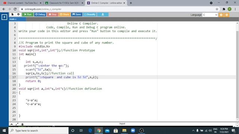Click the scanf line in the editor

tap(38, 70)
